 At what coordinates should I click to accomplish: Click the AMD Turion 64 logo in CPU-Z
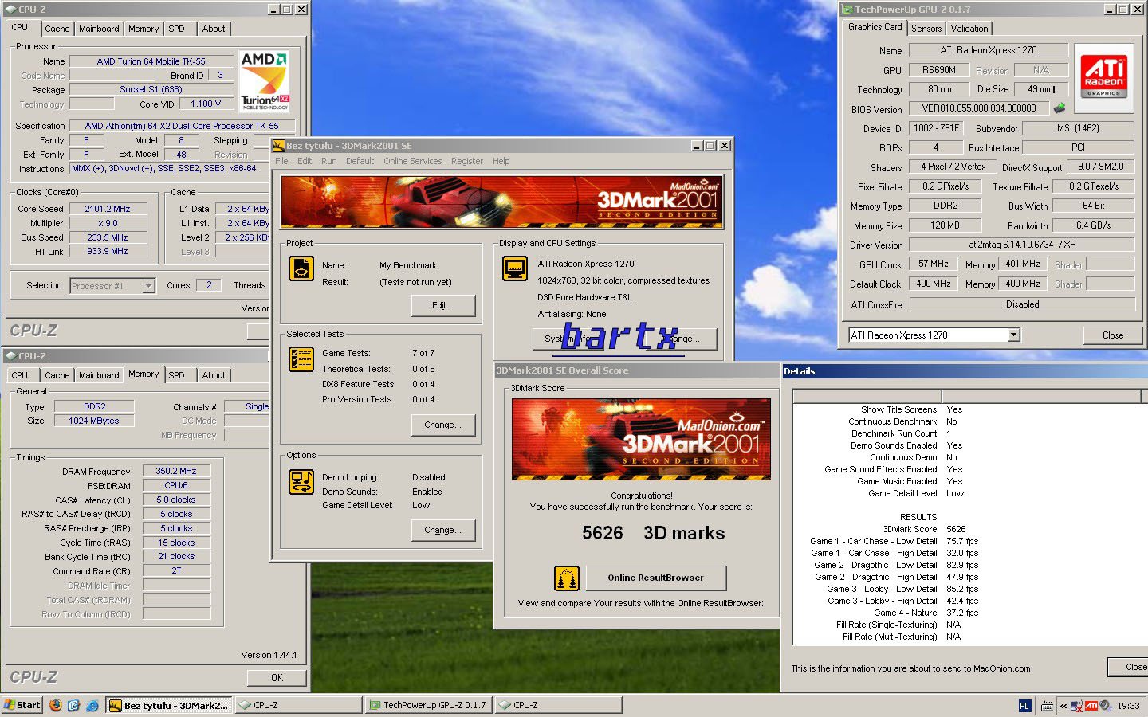(x=264, y=81)
